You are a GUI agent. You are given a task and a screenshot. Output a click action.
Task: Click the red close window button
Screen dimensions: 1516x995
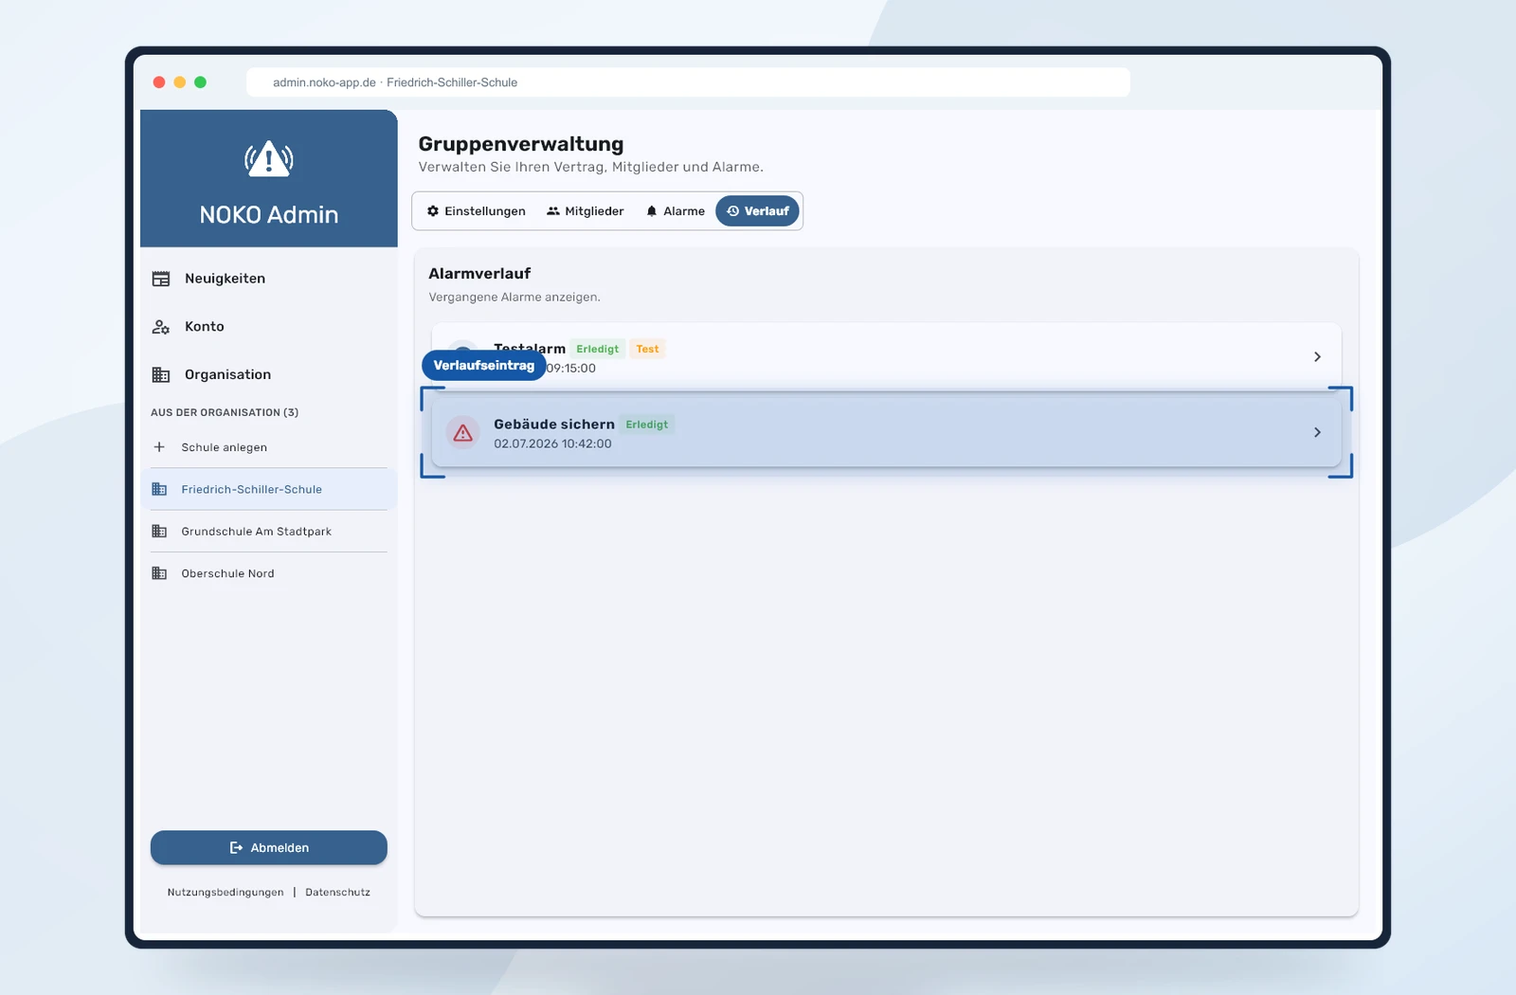pyautogui.click(x=159, y=82)
